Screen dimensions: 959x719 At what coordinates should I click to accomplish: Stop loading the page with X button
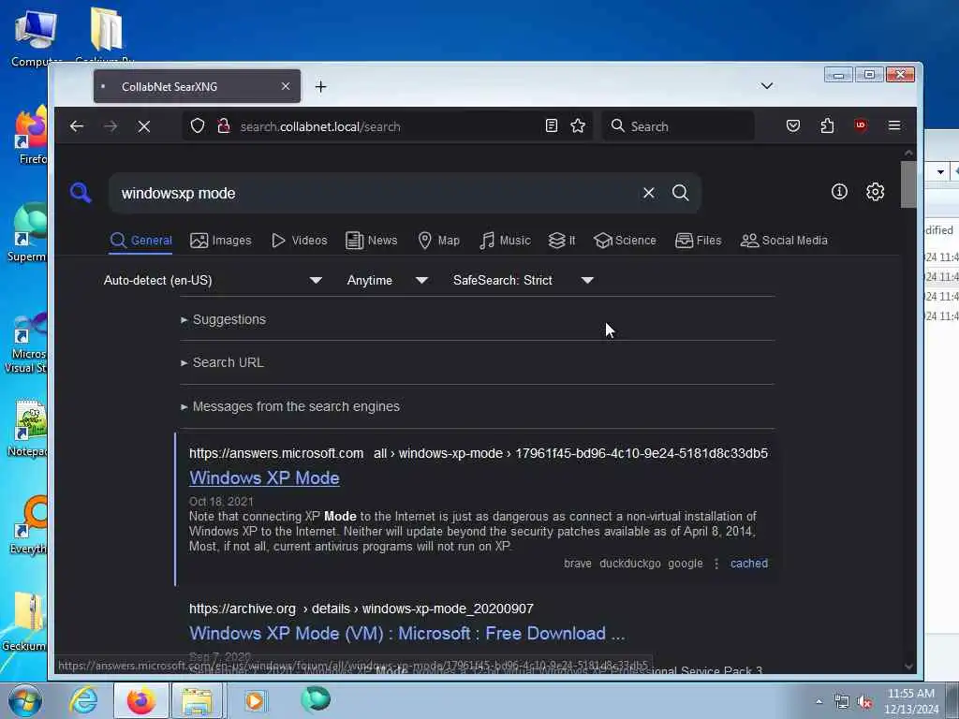144,126
